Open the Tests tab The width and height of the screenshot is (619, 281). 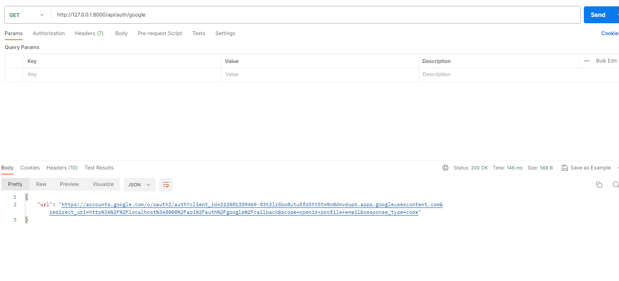point(199,33)
